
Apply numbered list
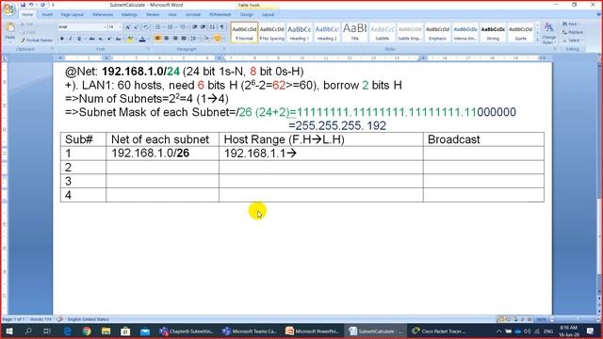[171, 27]
